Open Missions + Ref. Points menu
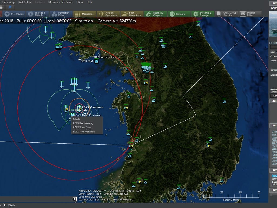 point(60,2)
